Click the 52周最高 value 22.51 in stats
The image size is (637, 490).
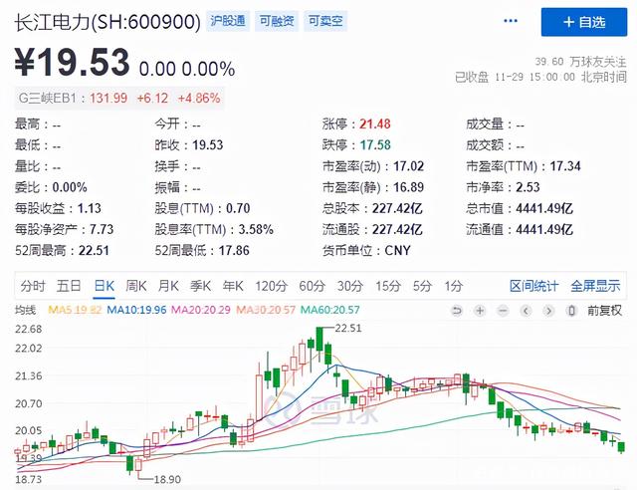94,251
